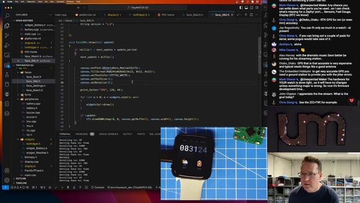Click the errors and warnings status bar item
The image size is (360, 203).
point(20,187)
